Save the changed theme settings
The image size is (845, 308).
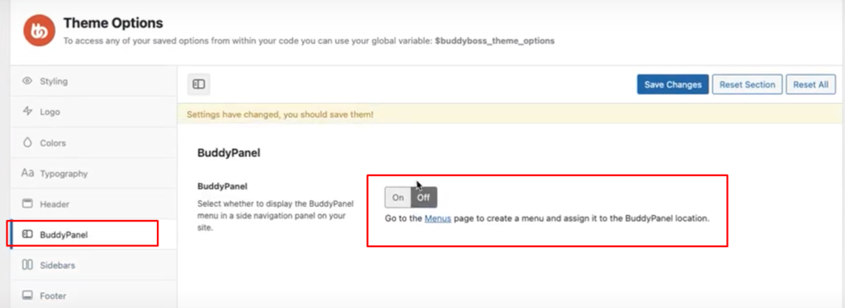click(673, 84)
